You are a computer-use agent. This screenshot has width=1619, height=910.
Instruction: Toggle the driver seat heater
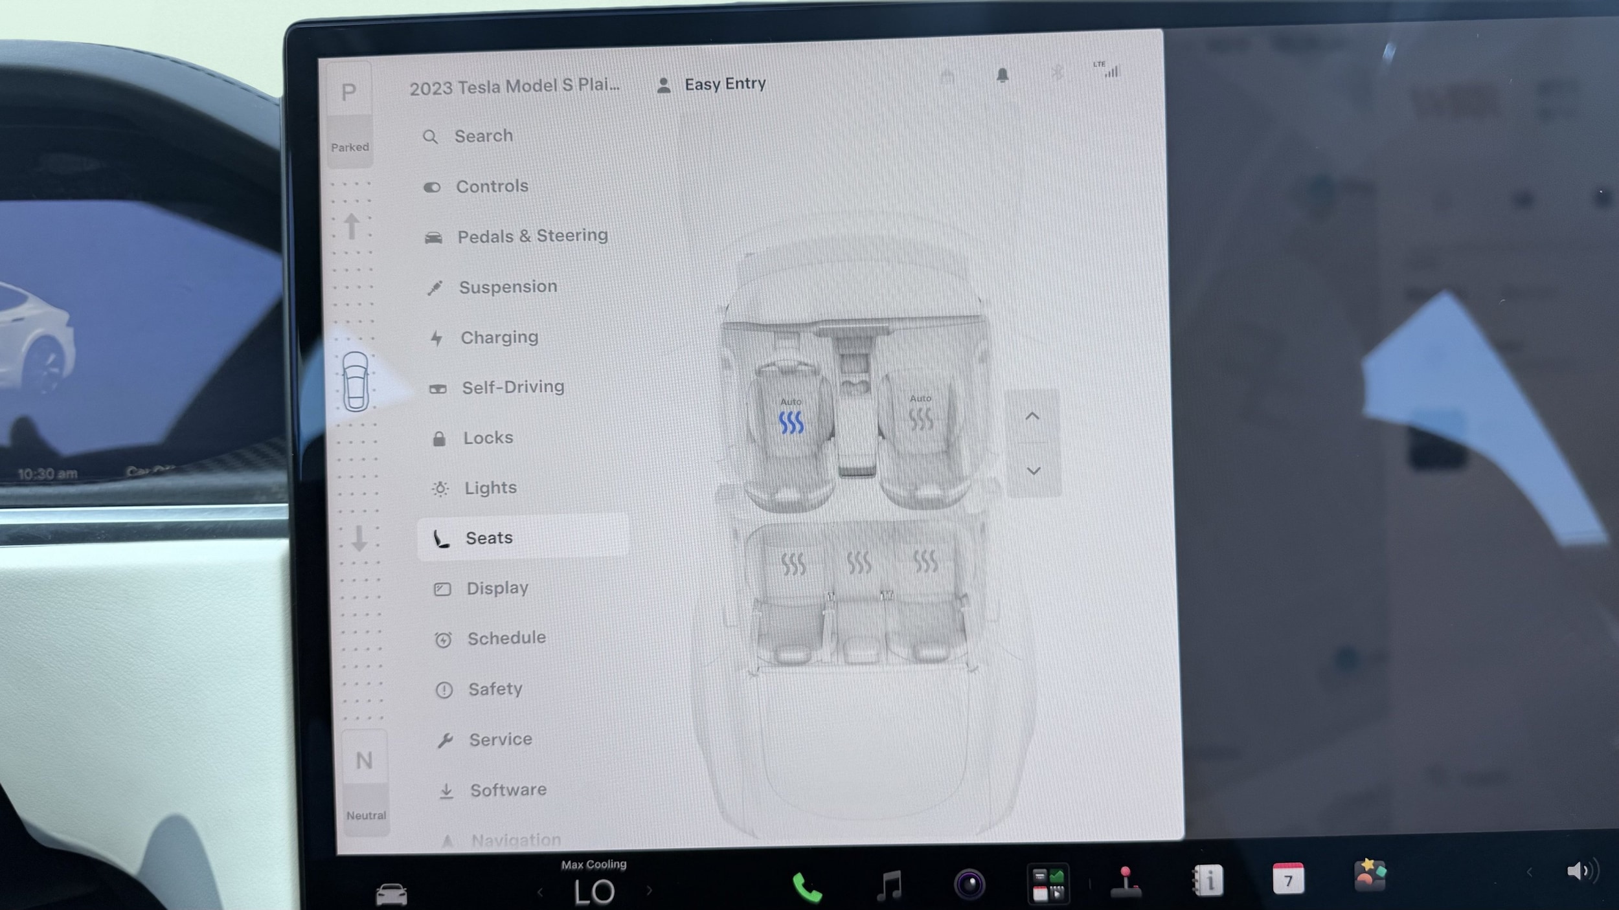tap(791, 422)
